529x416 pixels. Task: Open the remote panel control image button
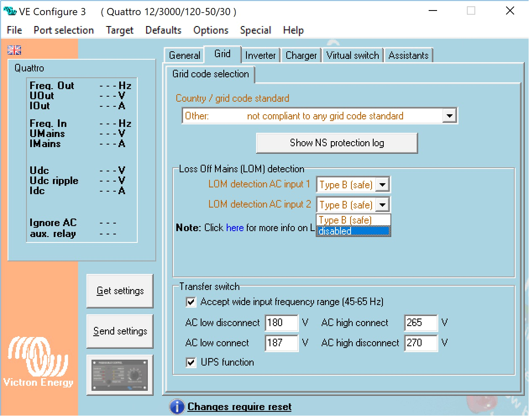pyautogui.click(x=120, y=374)
